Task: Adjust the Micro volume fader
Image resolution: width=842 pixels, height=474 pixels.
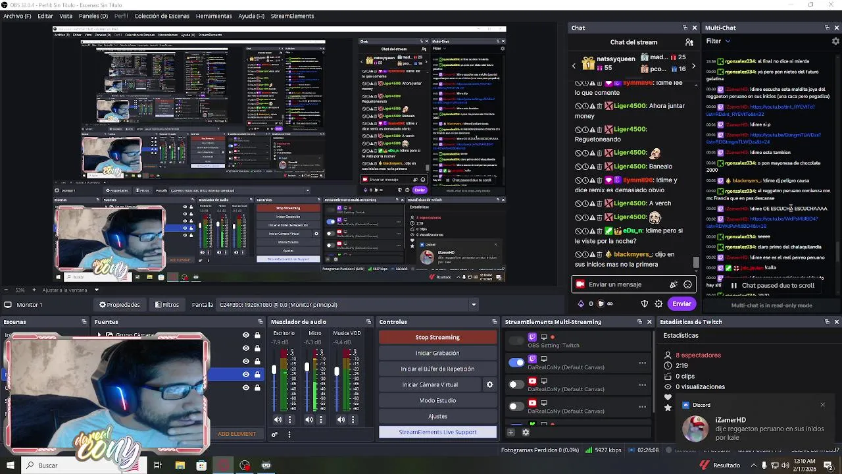Action: pos(306,366)
